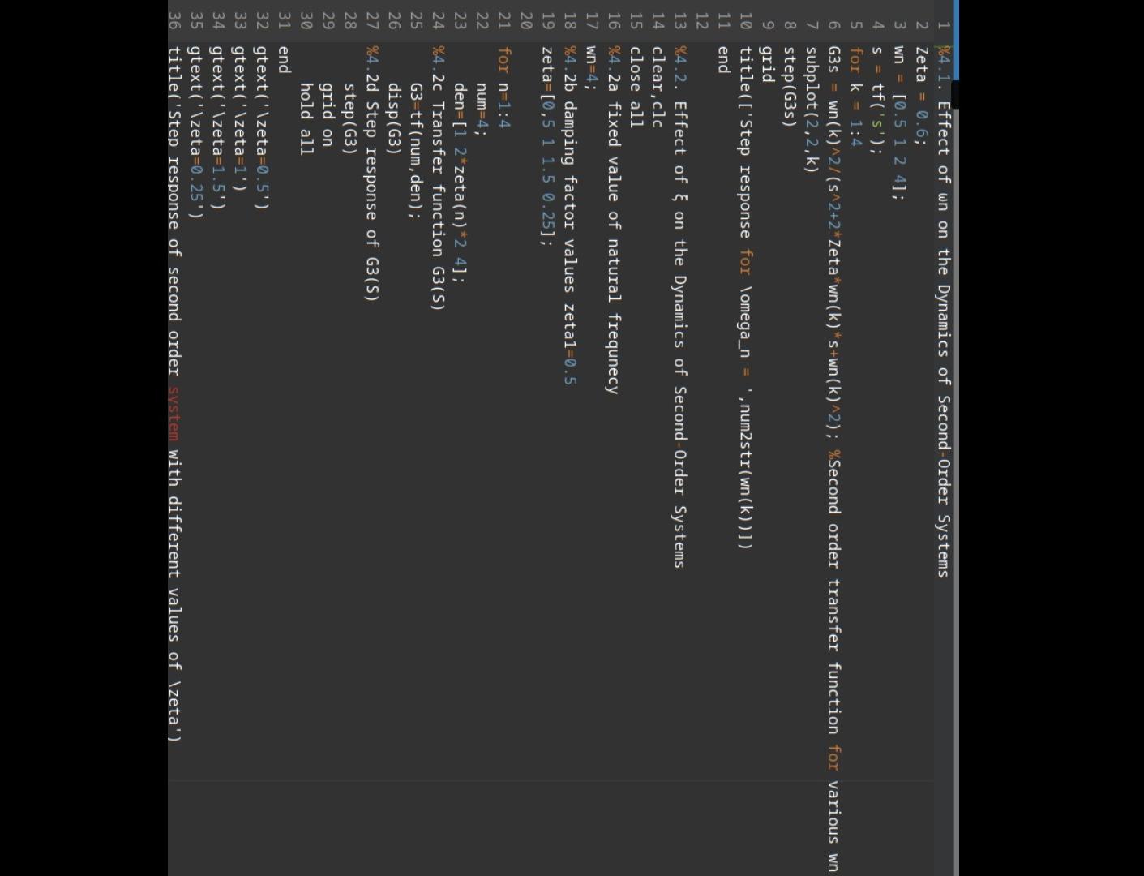Click the comment '%4.2d Step response of G3(S)'
1144x876 pixels.
pyautogui.click(x=373, y=173)
